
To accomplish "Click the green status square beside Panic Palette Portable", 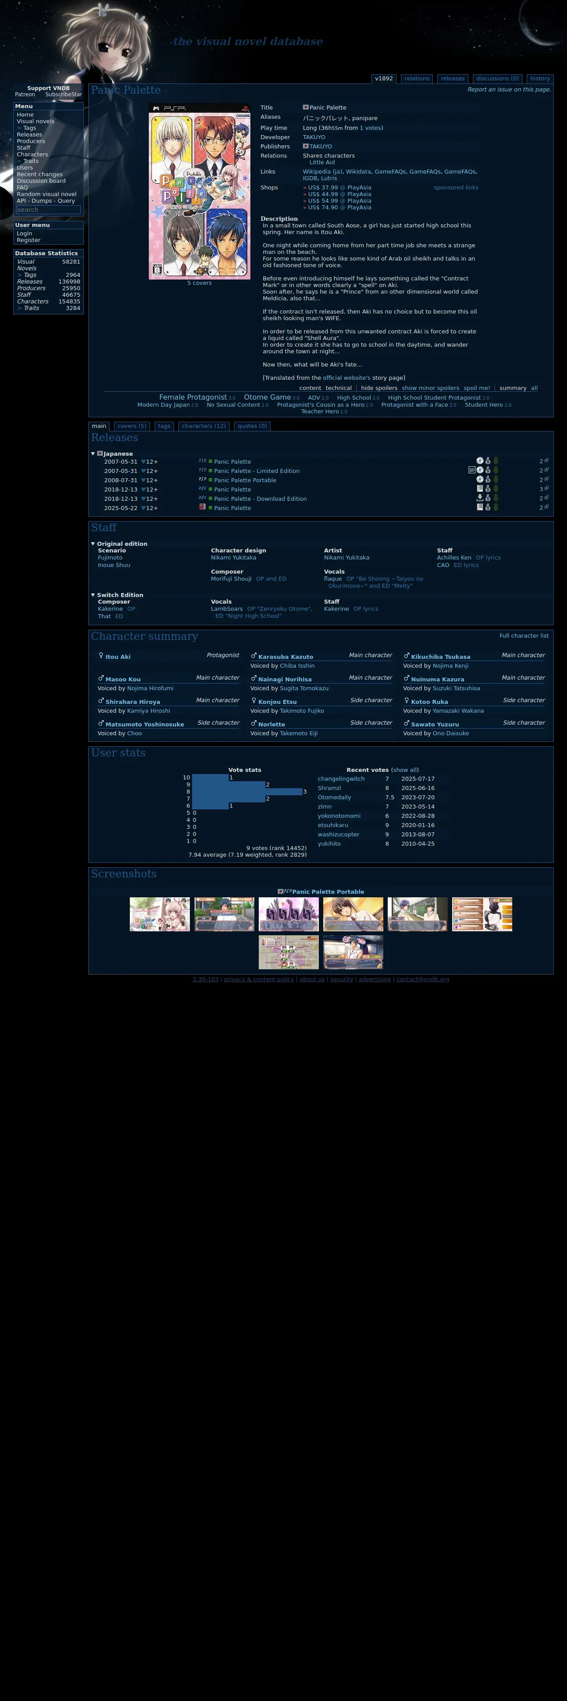I will click(211, 480).
